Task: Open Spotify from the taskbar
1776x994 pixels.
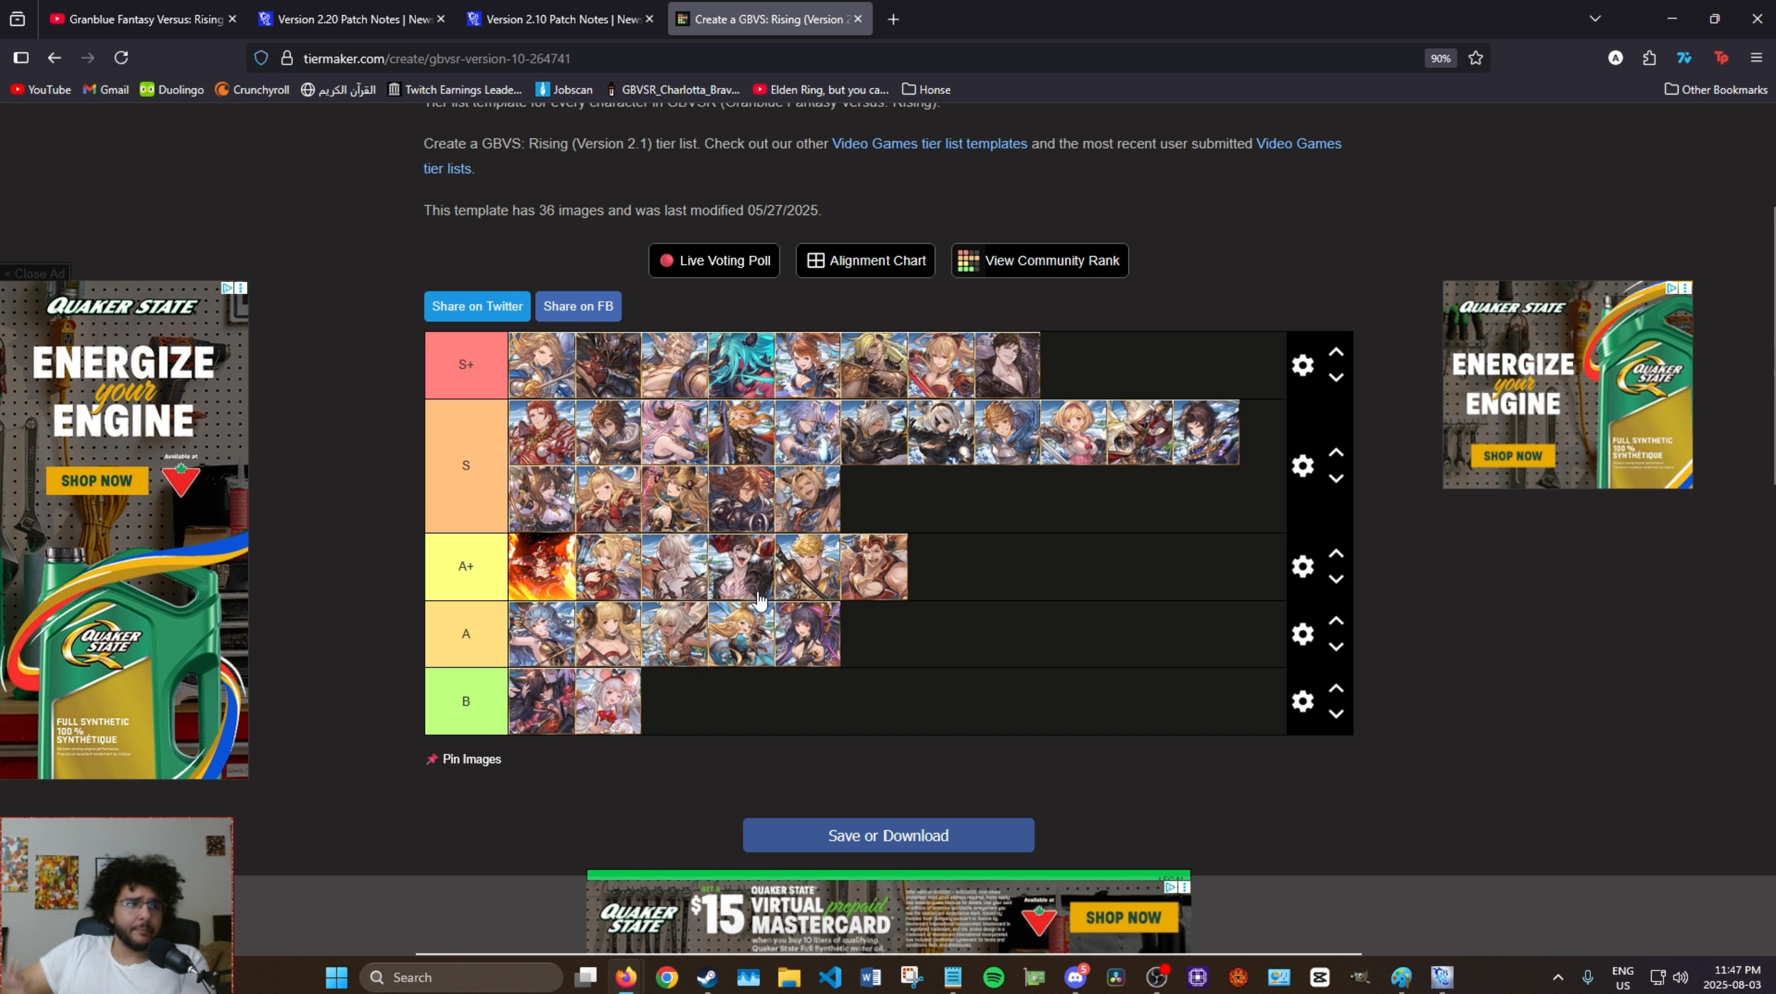Action: tap(993, 977)
